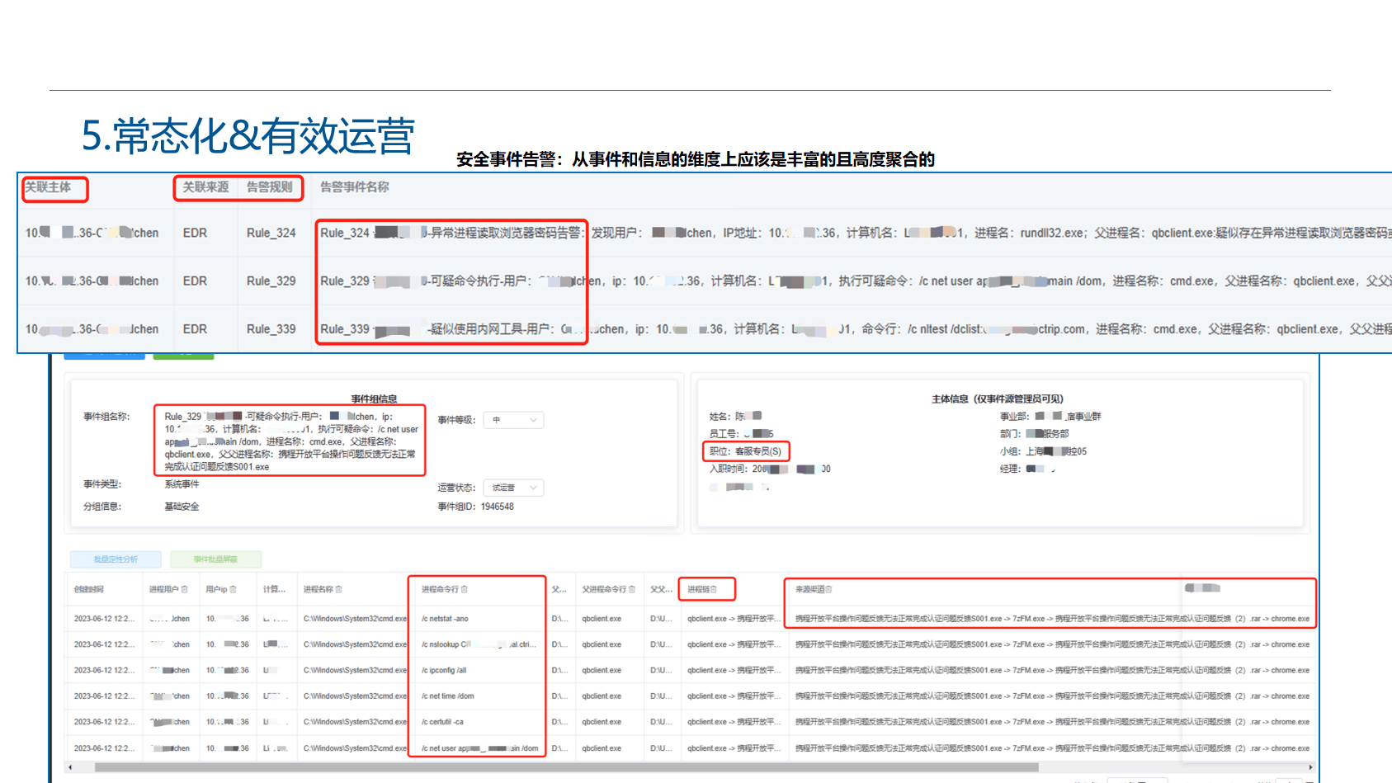The image size is (1392, 783).
Task: Click the 事业部 field value
Action: click(1069, 417)
